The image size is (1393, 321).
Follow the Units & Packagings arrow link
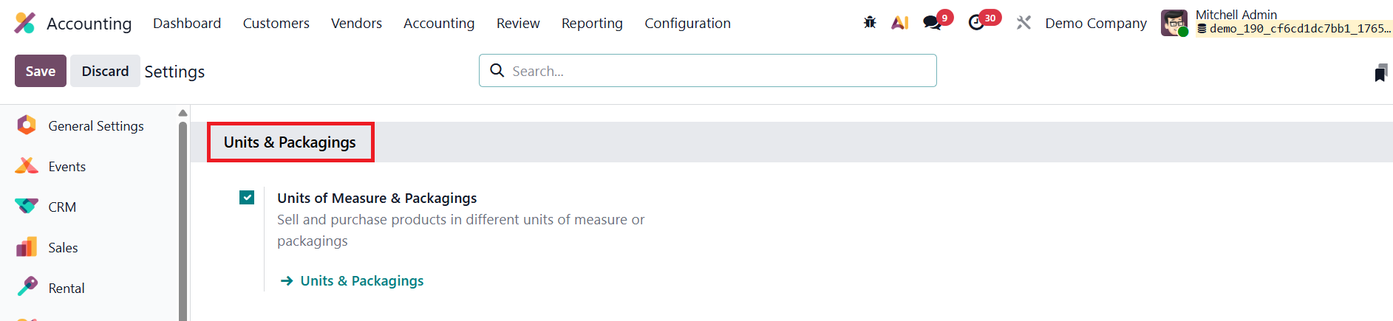[x=361, y=281]
